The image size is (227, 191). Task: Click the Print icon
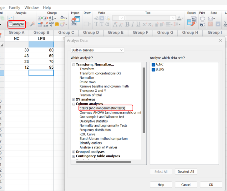[x=202, y=18]
